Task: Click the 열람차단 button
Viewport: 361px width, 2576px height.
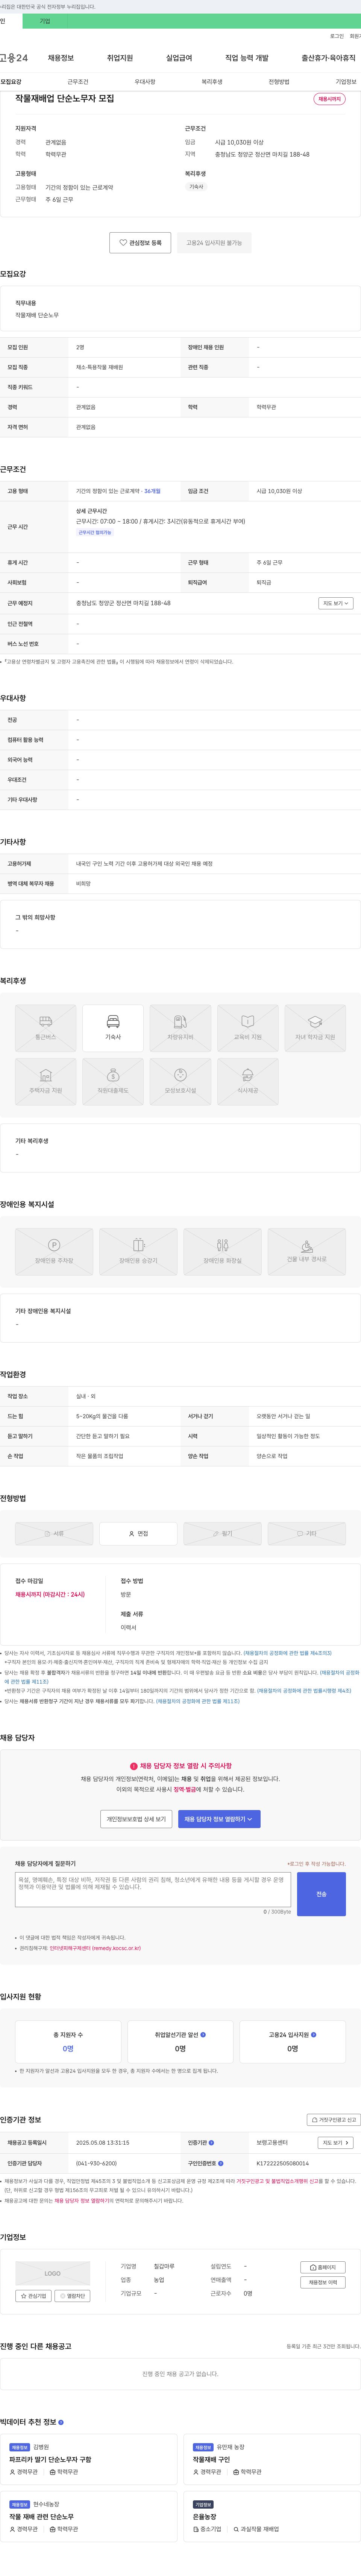Action: 72,2296
